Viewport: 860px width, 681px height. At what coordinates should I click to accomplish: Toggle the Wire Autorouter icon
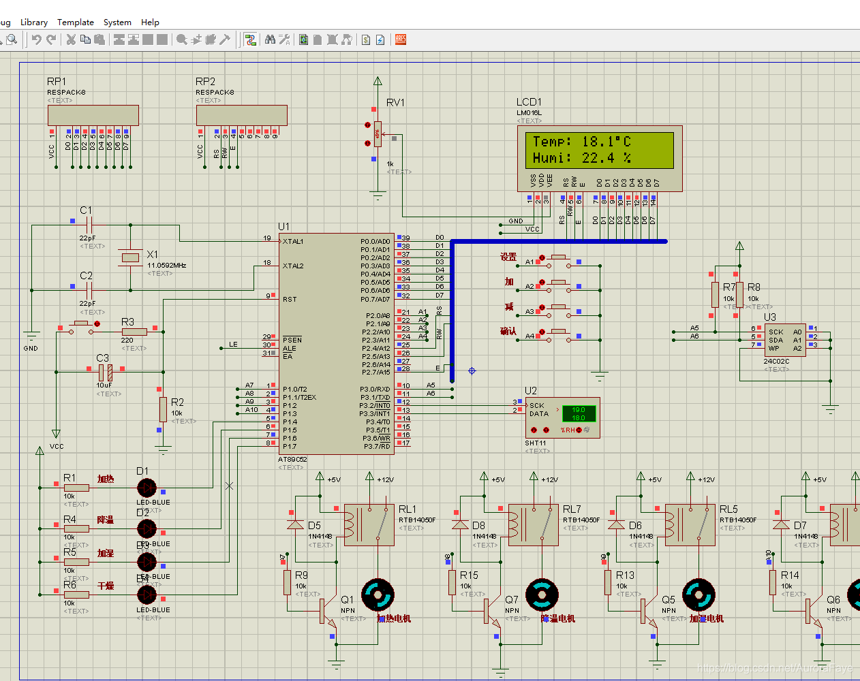[250, 39]
